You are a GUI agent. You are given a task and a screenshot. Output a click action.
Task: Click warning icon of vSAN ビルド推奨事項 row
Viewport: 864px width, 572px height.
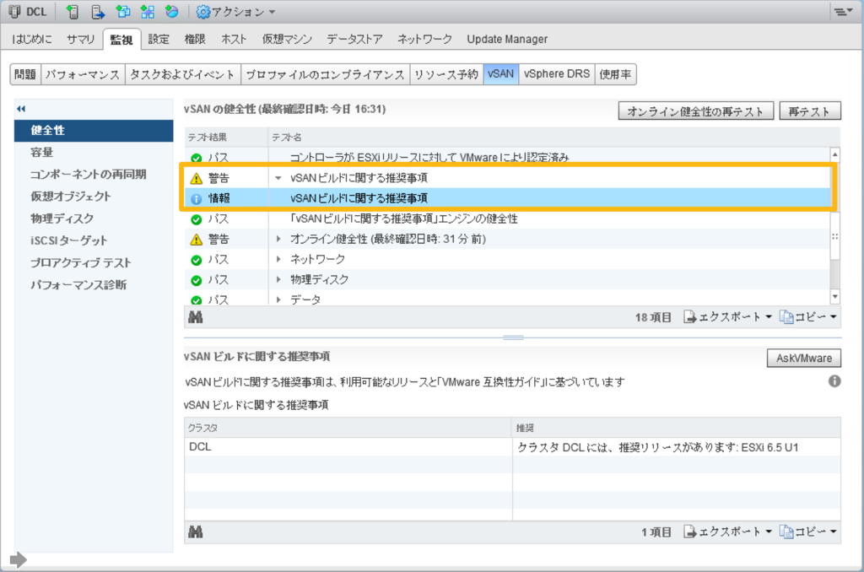coord(196,179)
